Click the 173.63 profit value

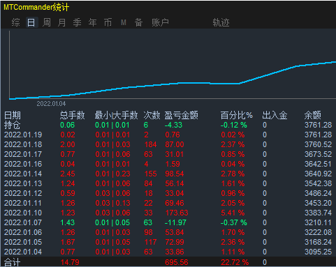pyautogui.click(x=177, y=213)
